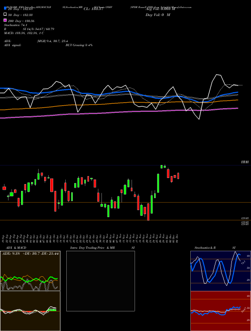Click 'Intra Day Trading Price & MR' title
This screenshot has width=251, height=331.
[x=92, y=248]
